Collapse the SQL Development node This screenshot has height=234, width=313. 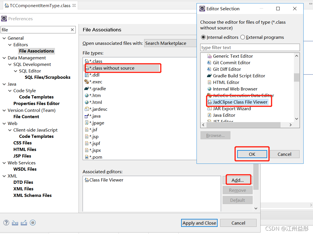10,64
